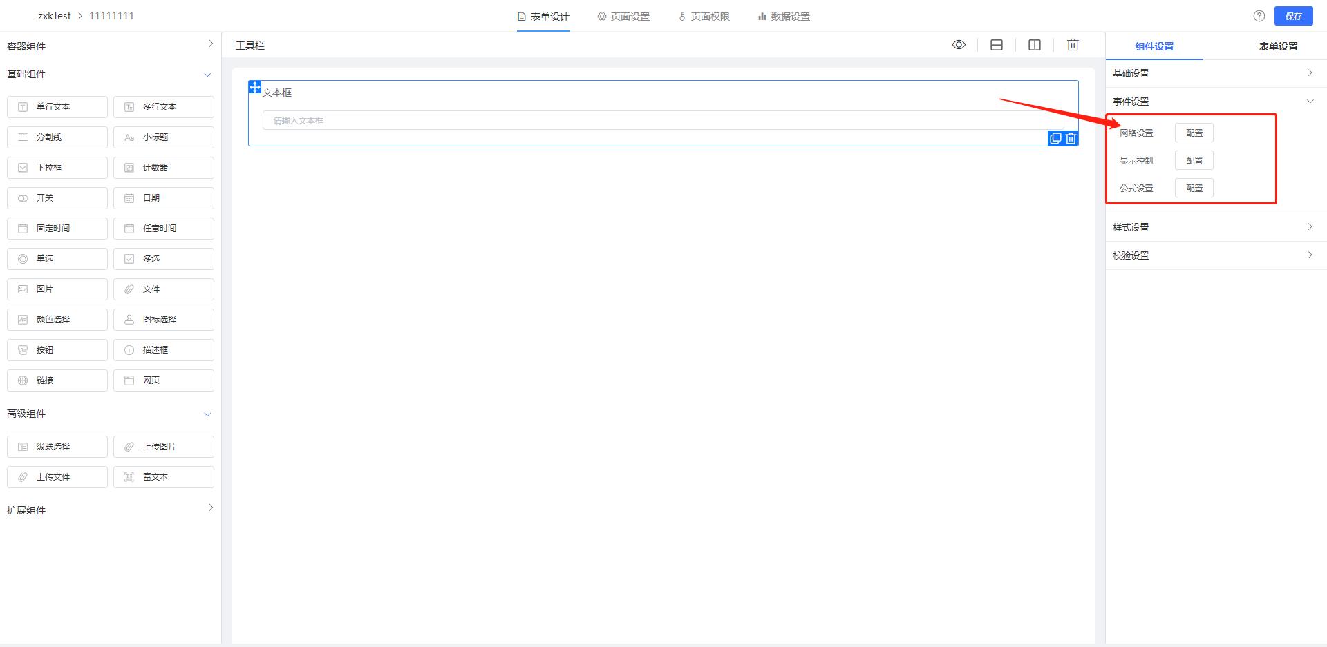Add the 计数器 component

[164, 168]
